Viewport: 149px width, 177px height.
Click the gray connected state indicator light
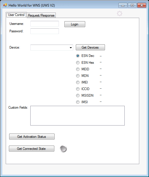[63, 149]
